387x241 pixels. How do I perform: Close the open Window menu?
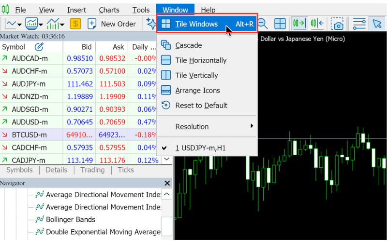pos(175,10)
